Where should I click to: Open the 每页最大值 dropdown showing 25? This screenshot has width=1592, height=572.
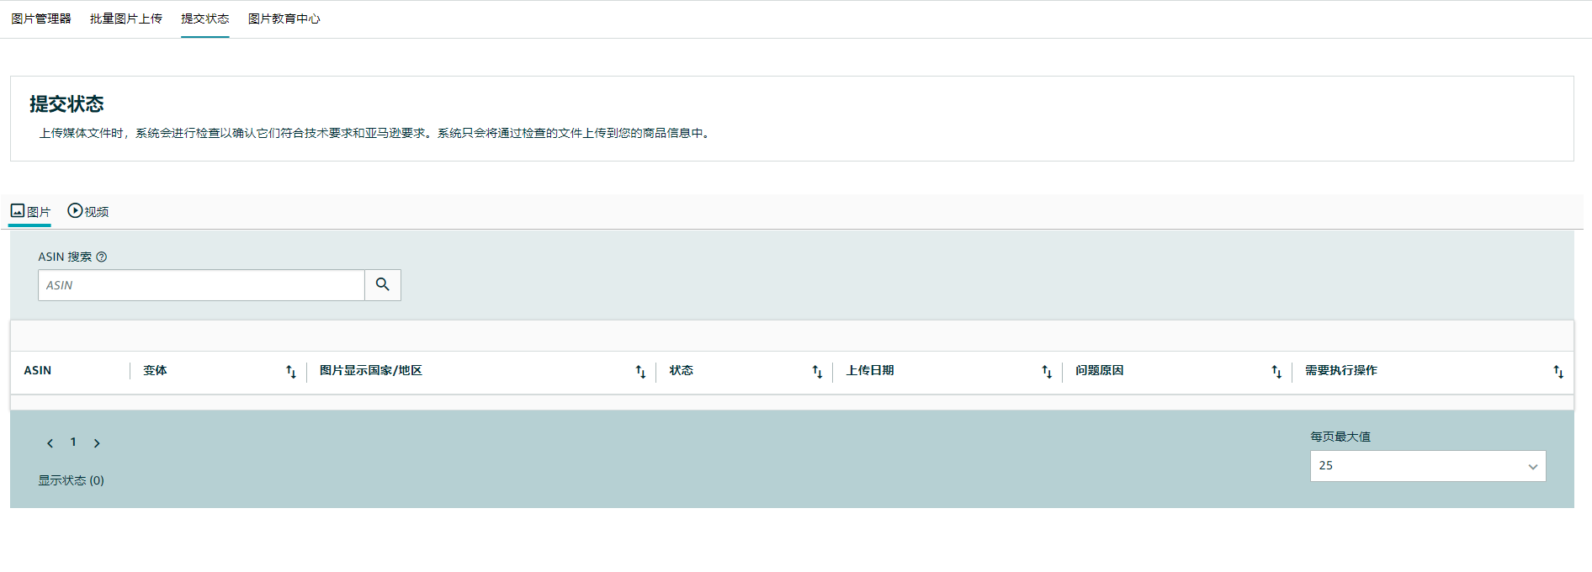click(1428, 466)
